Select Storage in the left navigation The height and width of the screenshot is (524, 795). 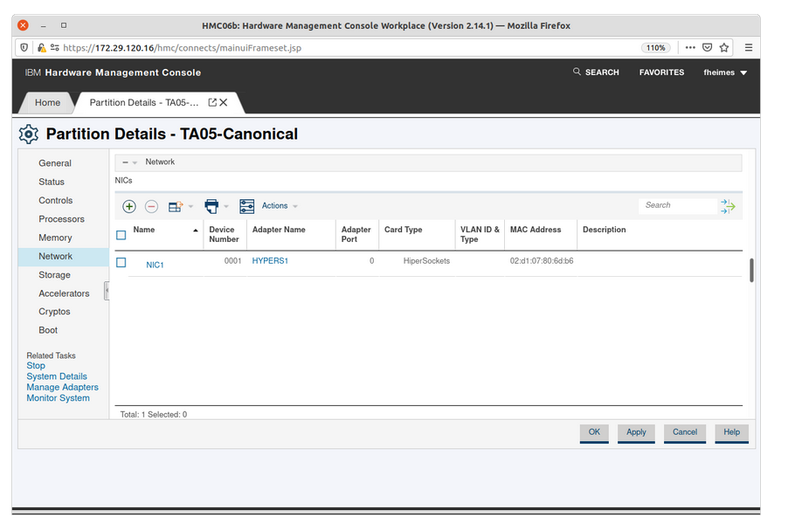click(x=54, y=274)
